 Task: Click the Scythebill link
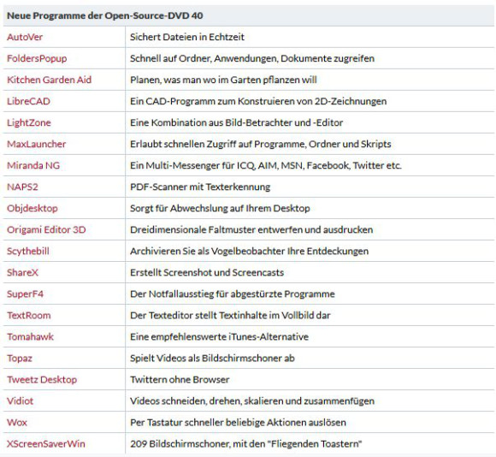click(x=28, y=252)
